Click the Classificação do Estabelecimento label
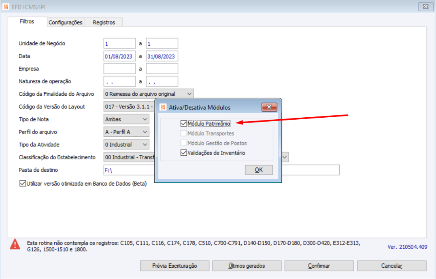 tap(57, 157)
